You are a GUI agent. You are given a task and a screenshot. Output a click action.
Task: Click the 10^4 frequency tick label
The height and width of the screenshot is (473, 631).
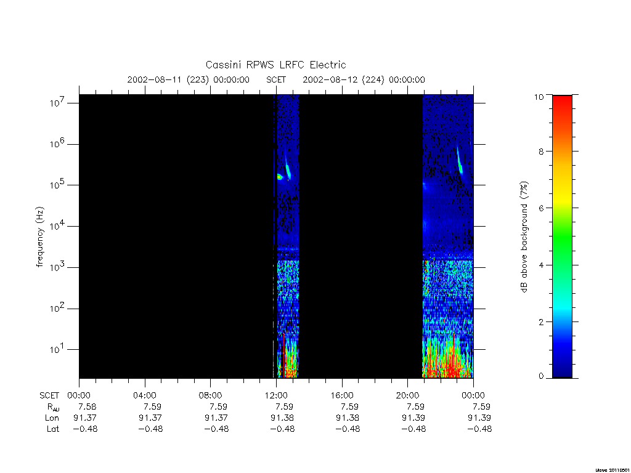58,226
